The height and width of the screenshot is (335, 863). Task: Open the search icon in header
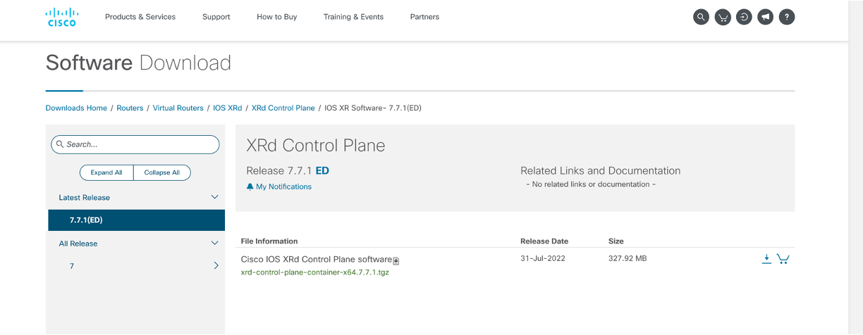click(x=701, y=17)
